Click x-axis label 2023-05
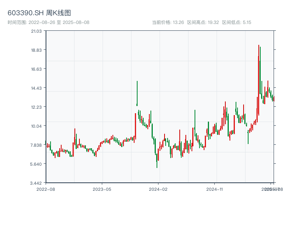 pyautogui.click(x=102, y=189)
